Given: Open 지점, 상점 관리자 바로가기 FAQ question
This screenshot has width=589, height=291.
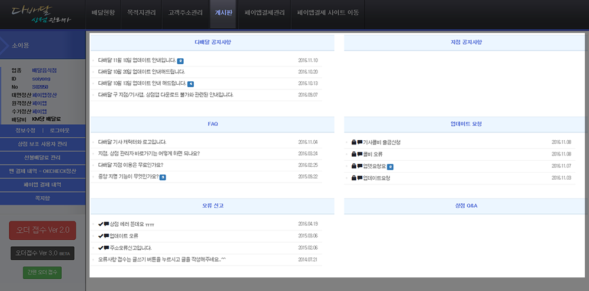Looking at the screenshot, I should point(149,153).
